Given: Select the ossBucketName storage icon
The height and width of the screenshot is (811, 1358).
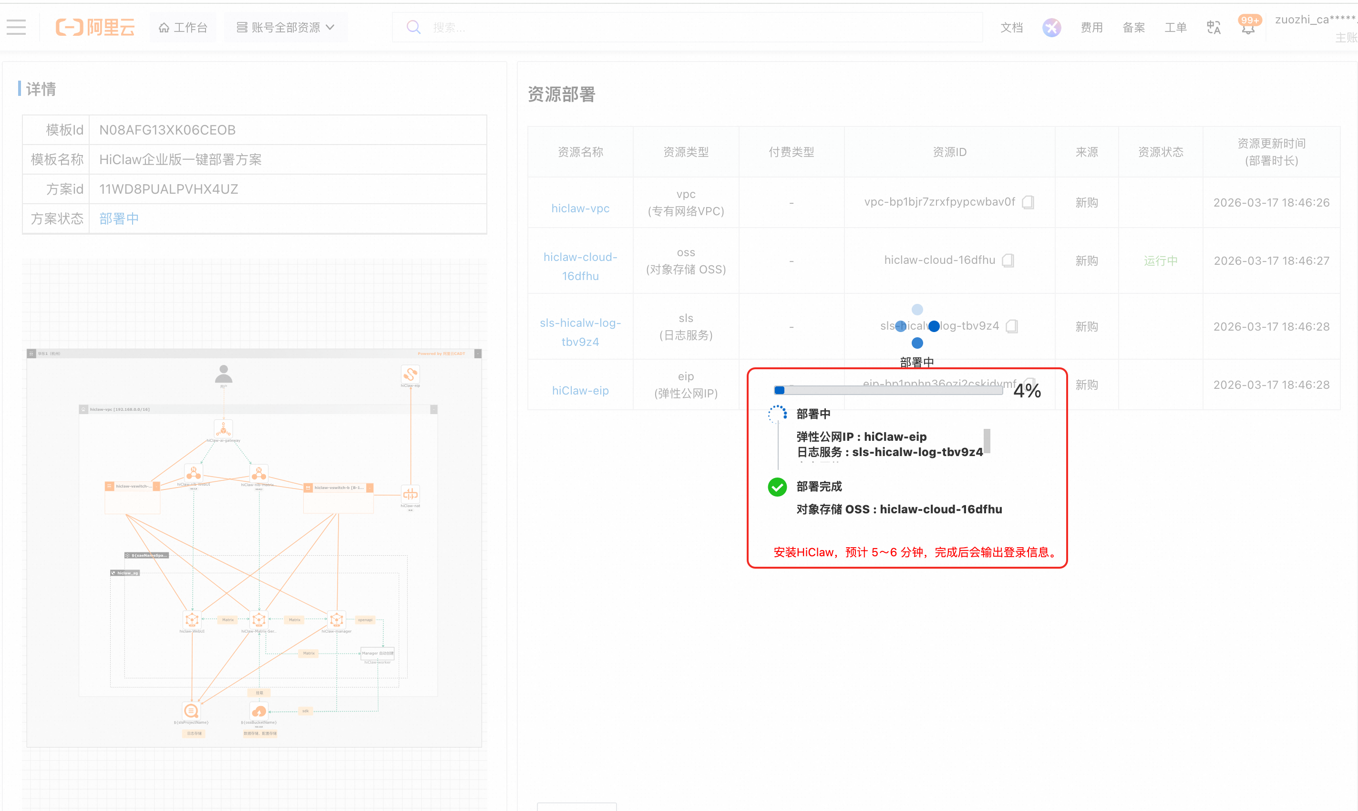Looking at the screenshot, I should coord(259,711).
